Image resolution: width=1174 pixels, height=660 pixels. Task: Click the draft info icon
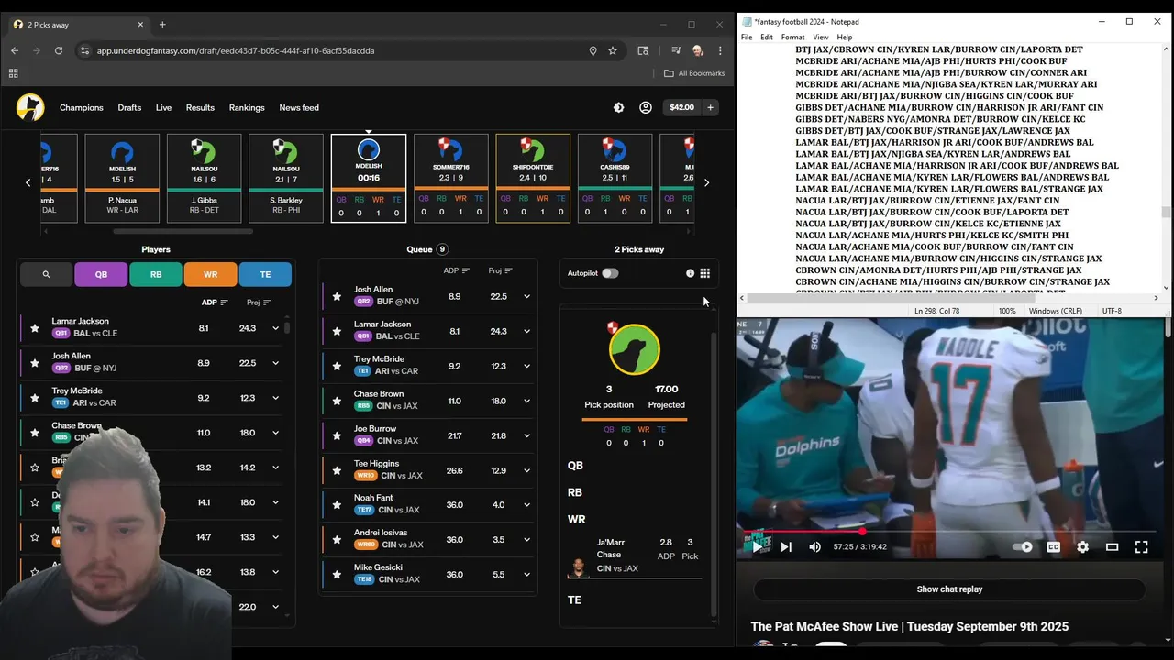pyautogui.click(x=690, y=273)
